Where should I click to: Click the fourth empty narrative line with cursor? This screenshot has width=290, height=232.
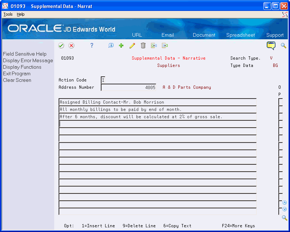pyautogui.click(x=158, y=124)
